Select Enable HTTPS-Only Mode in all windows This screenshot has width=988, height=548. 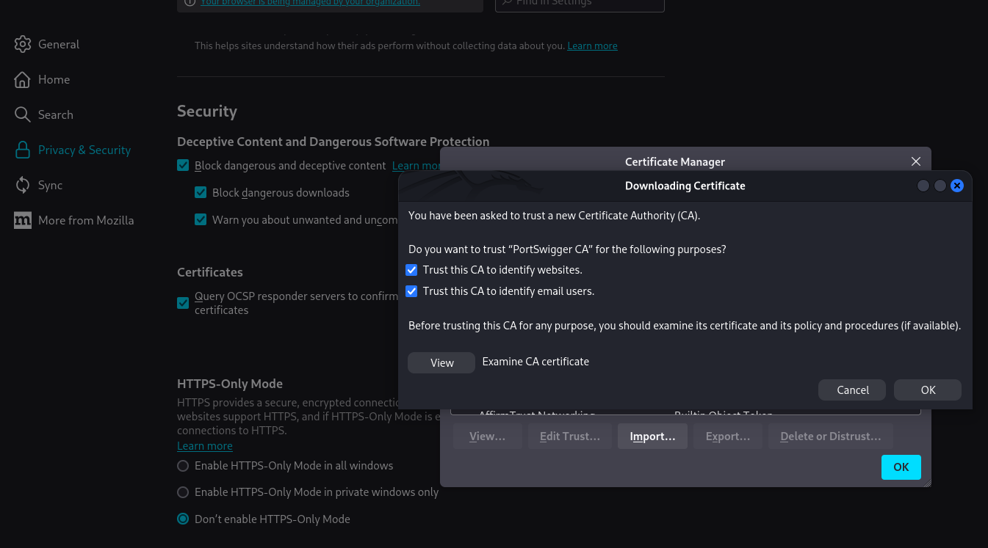pyautogui.click(x=183, y=466)
